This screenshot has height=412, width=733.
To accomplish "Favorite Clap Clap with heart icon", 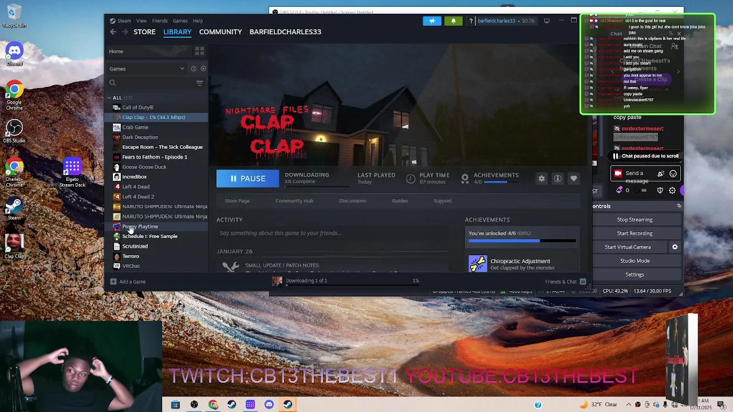I will click(x=573, y=179).
